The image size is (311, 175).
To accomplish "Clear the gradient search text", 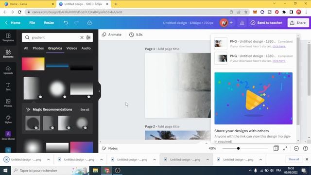I will 82,37.
